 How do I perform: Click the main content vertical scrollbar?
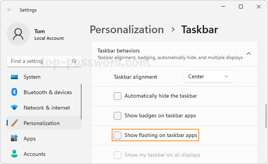266,116
